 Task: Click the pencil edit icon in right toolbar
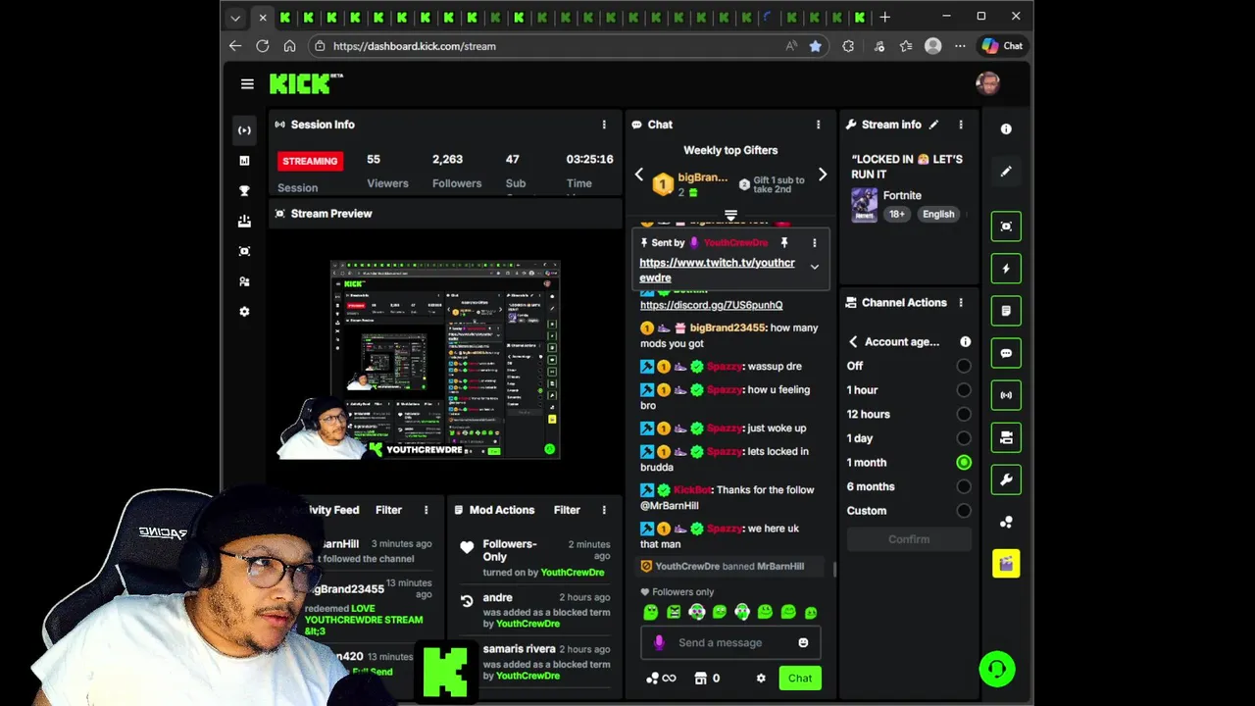pos(1006,172)
